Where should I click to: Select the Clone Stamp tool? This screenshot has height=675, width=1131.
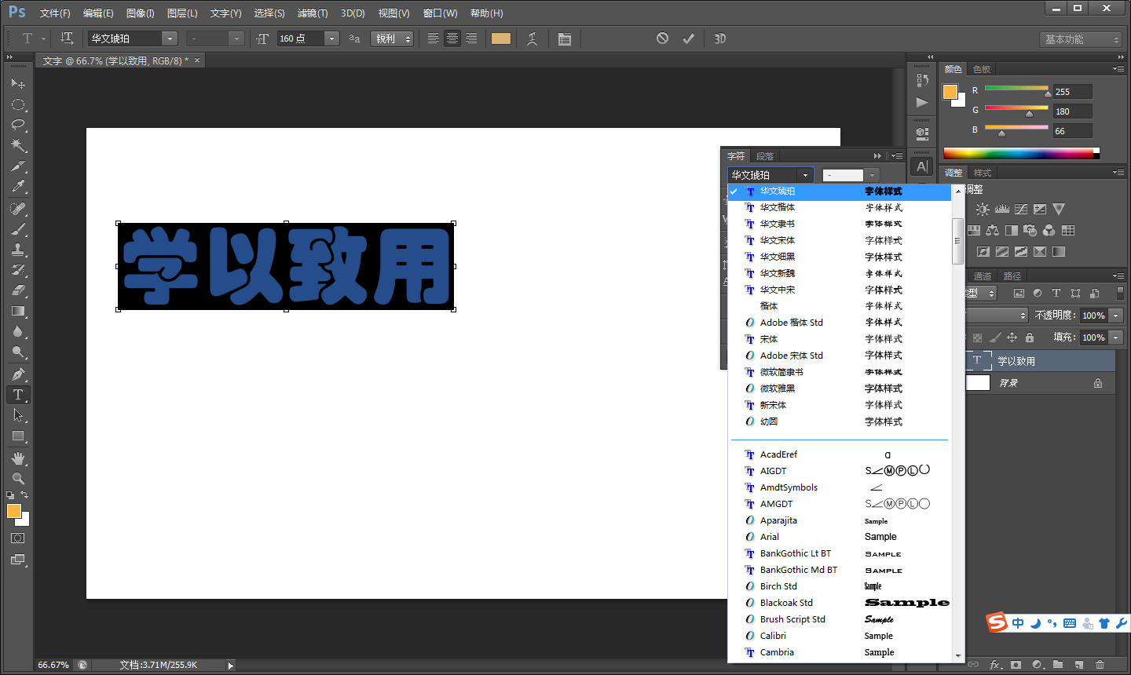[x=18, y=250]
